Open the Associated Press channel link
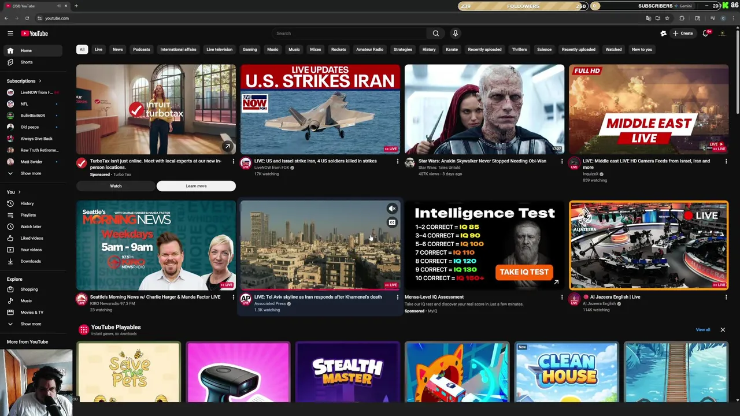 pos(269,303)
